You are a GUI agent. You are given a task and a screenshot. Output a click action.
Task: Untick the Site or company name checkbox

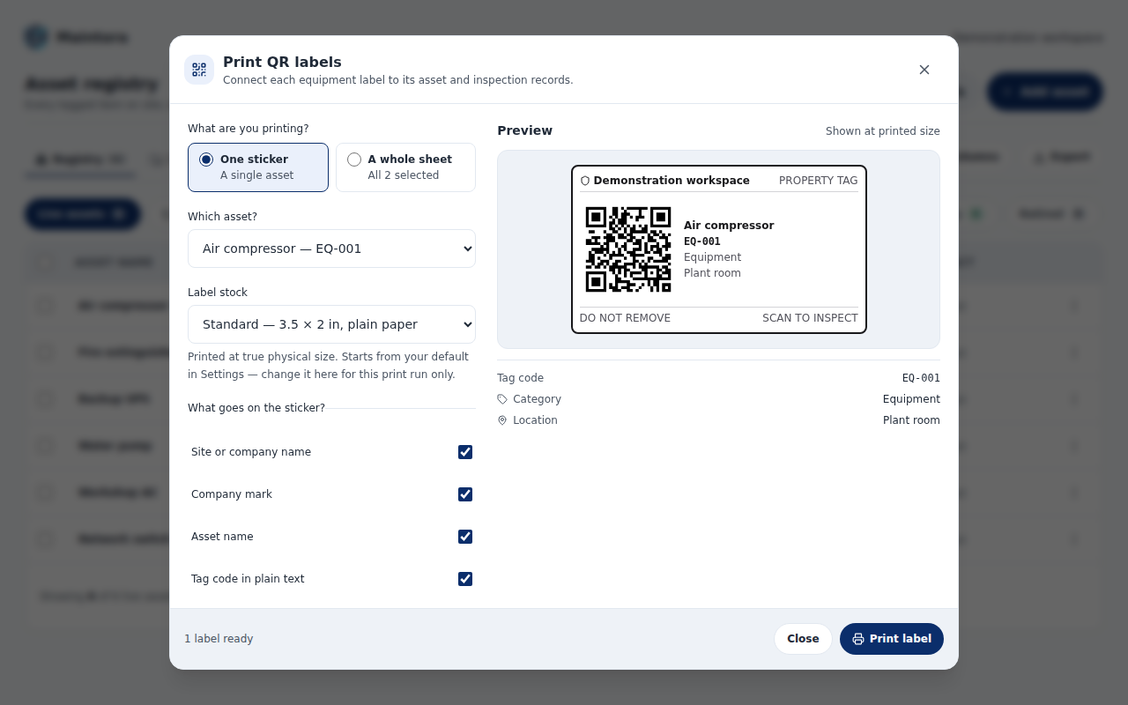pyautogui.click(x=465, y=452)
